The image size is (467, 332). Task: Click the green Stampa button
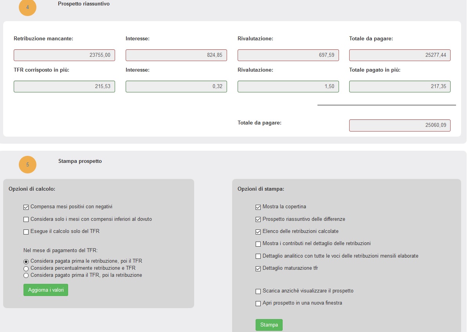pos(269,325)
